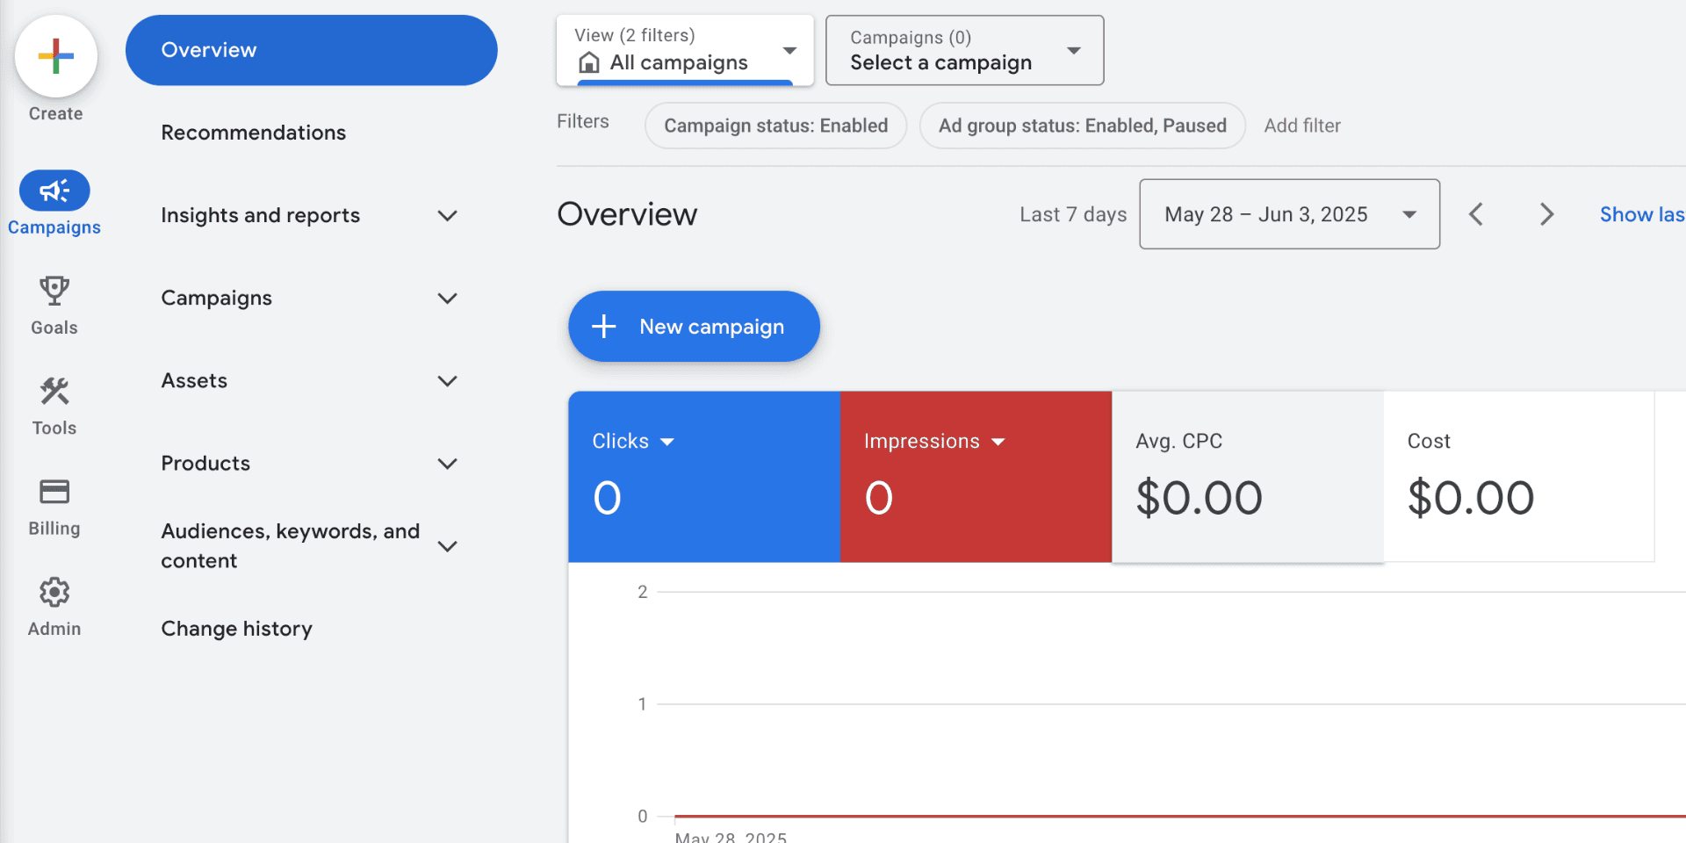Open the Goals trophy icon
This screenshot has width=1686, height=843.
(x=54, y=292)
